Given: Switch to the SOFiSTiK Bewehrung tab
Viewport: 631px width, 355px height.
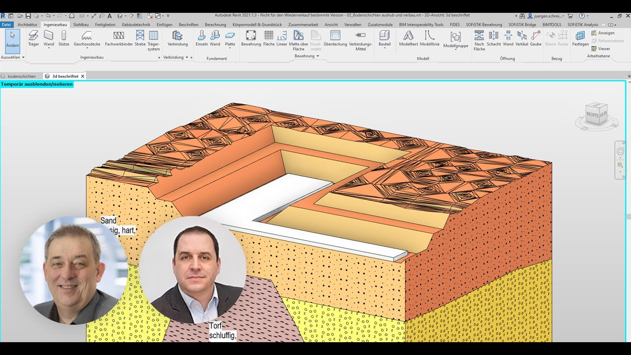Looking at the screenshot, I should pos(484,25).
